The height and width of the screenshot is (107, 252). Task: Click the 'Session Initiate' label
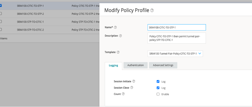122,81
